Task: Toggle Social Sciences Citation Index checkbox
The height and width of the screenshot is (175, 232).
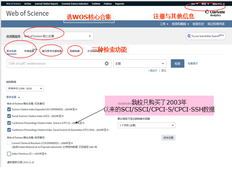Action: point(9,116)
